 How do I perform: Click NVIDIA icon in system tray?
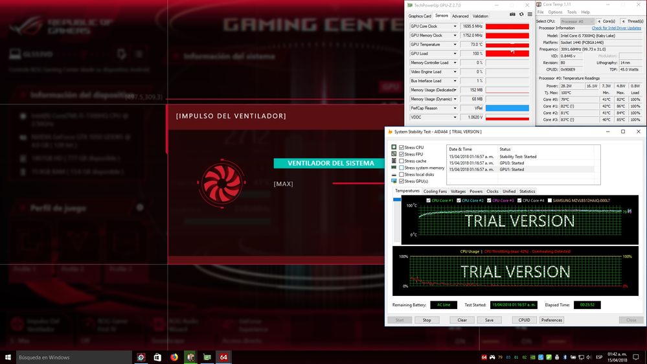click(533, 358)
